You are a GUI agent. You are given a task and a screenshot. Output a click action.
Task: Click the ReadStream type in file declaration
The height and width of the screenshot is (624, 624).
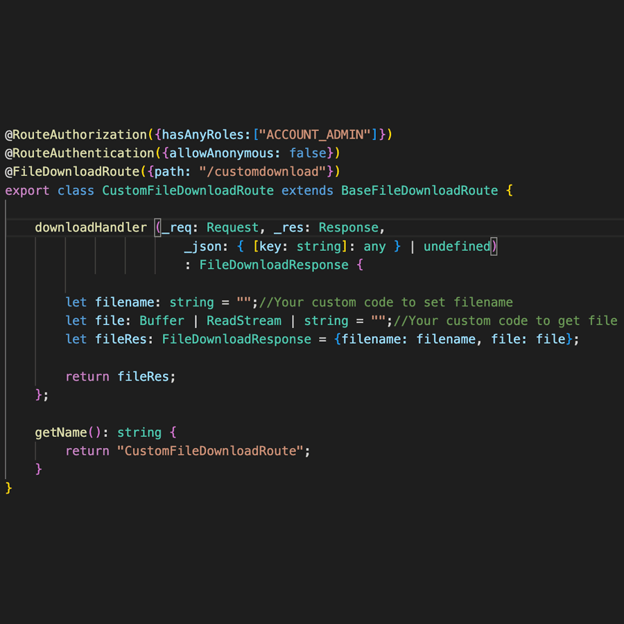[244, 321]
